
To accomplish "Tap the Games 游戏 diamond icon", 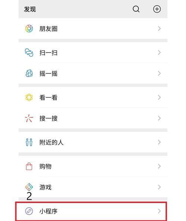I will click(29, 187).
